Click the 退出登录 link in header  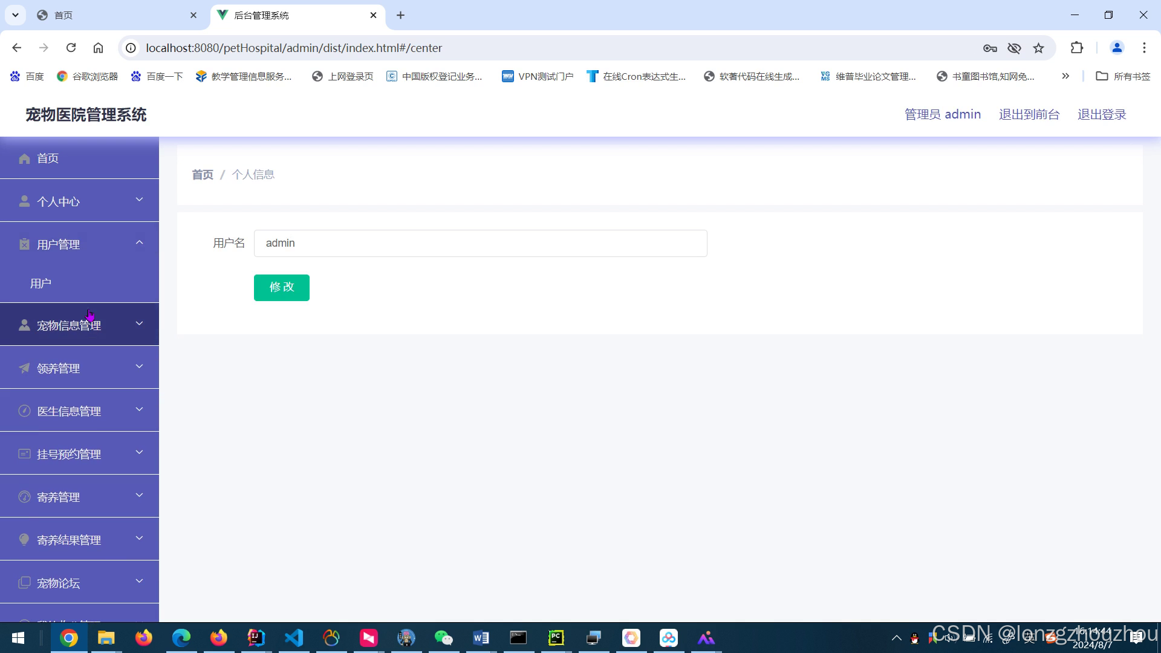[1101, 114]
